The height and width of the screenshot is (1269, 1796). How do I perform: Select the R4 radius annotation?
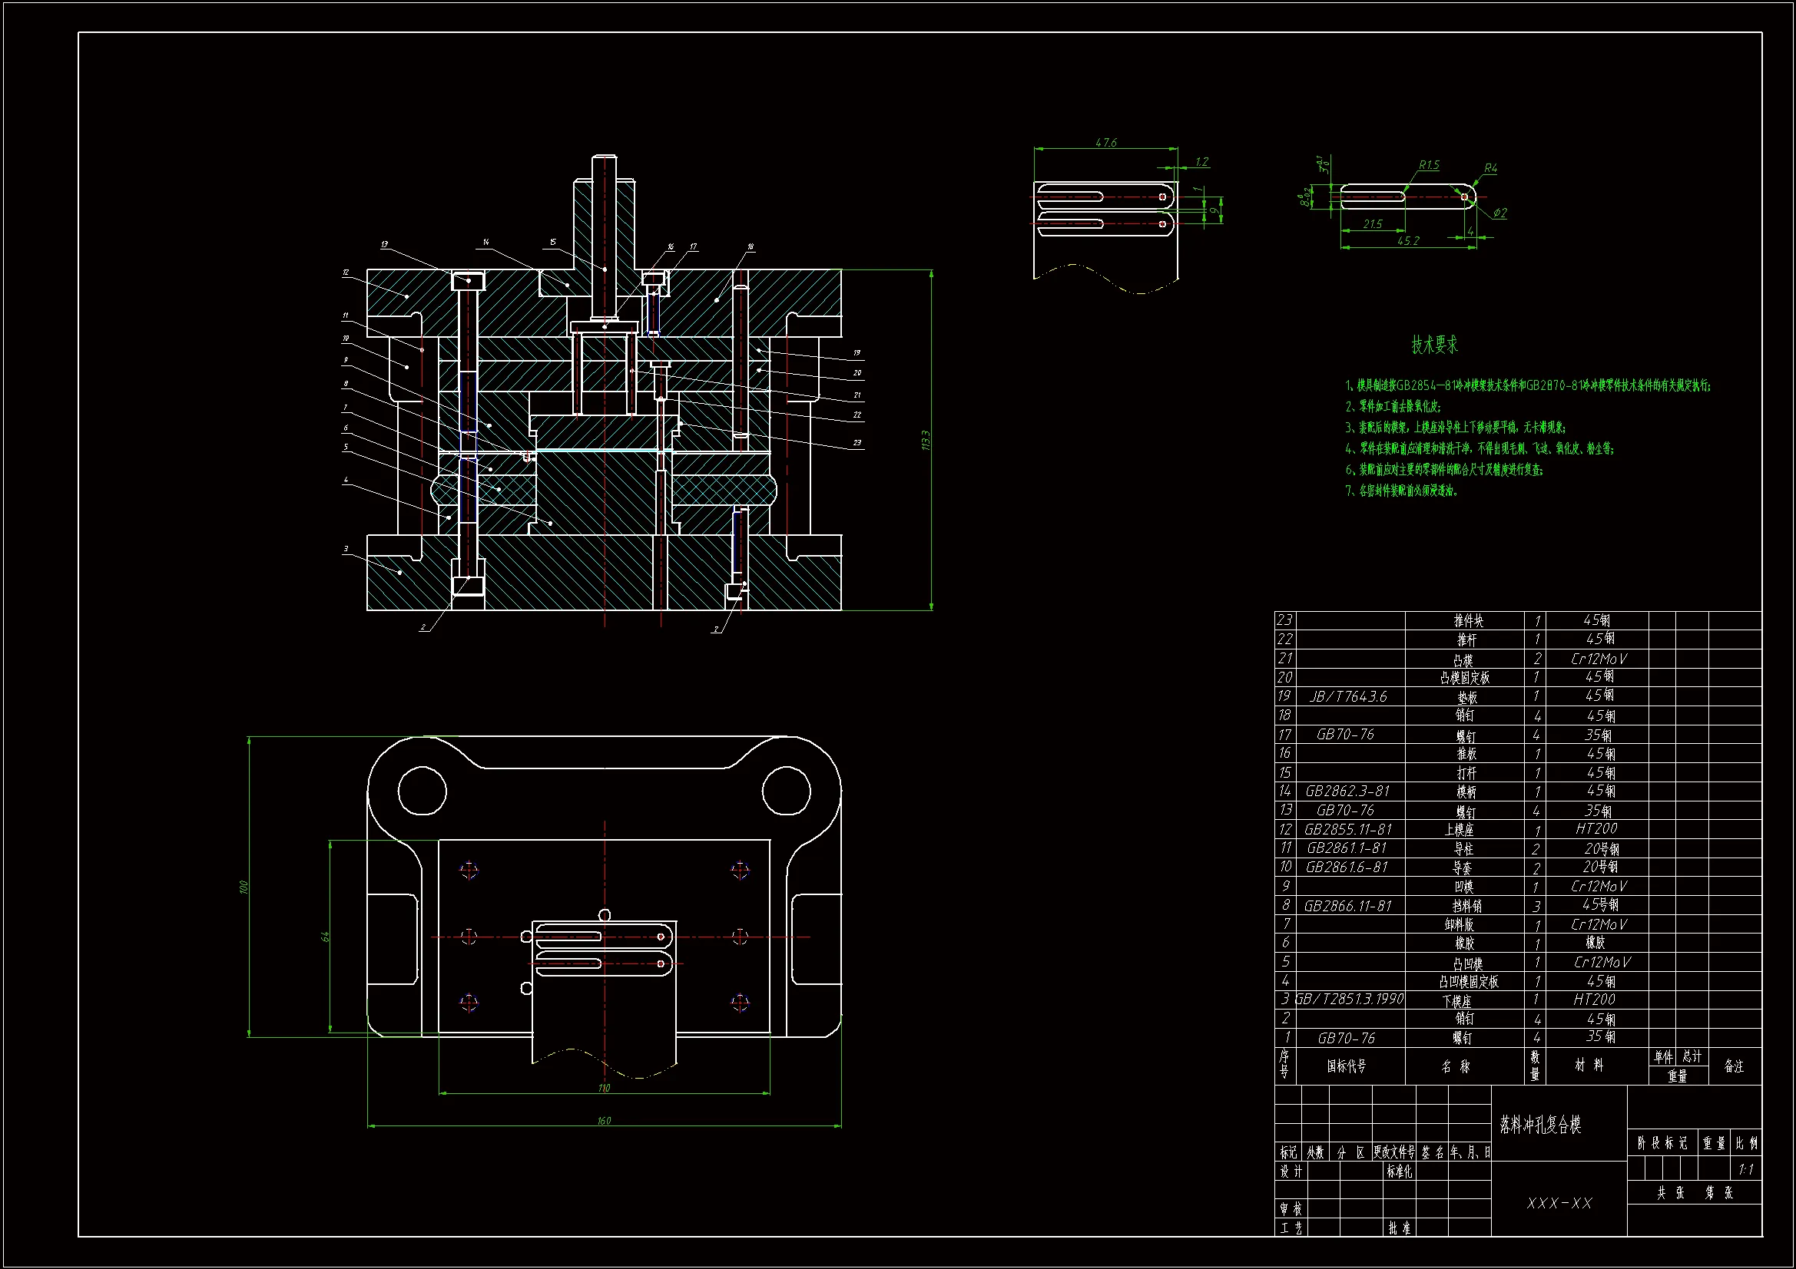pyautogui.click(x=1490, y=168)
